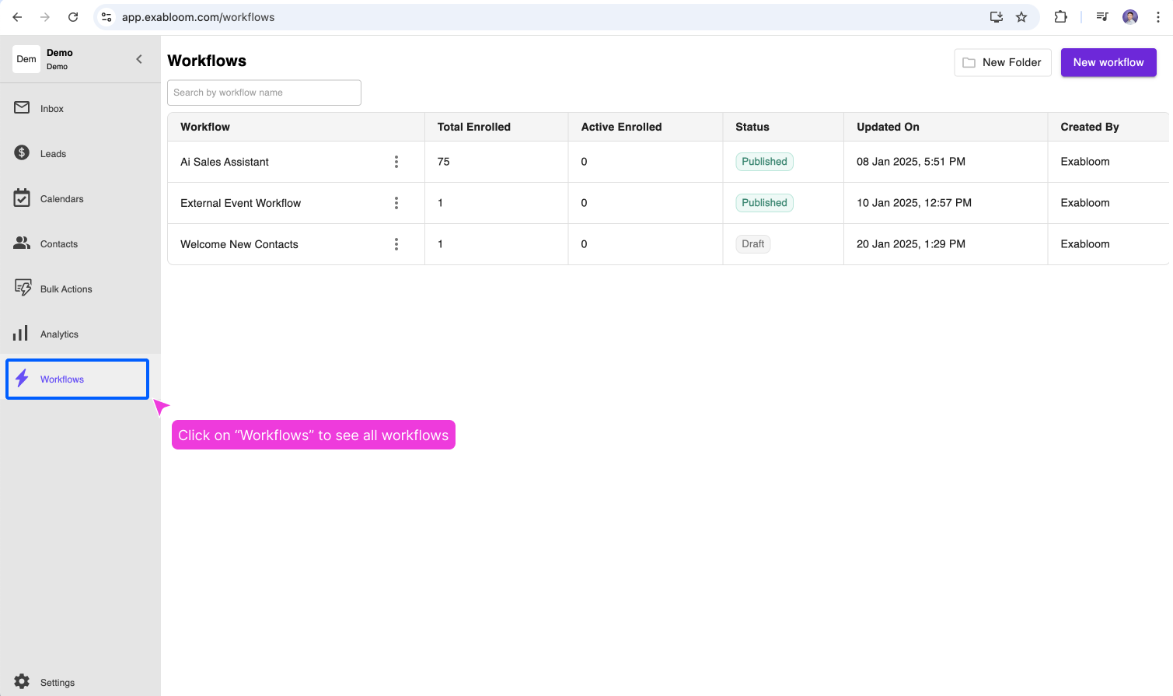This screenshot has height=696, width=1173.
Task: Open the Ai Sales Assistant workflow
Action: point(225,162)
